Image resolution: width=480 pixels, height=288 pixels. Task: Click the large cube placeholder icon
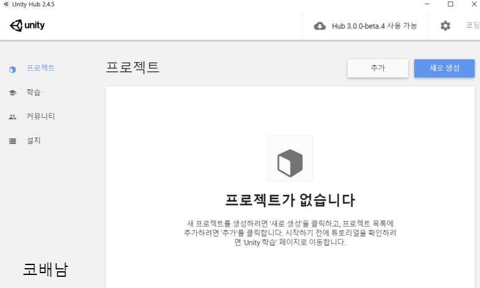point(290,163)
